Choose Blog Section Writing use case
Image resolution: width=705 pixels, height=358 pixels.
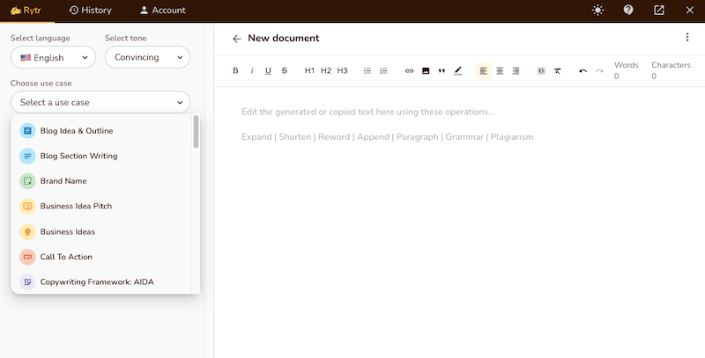101,156
